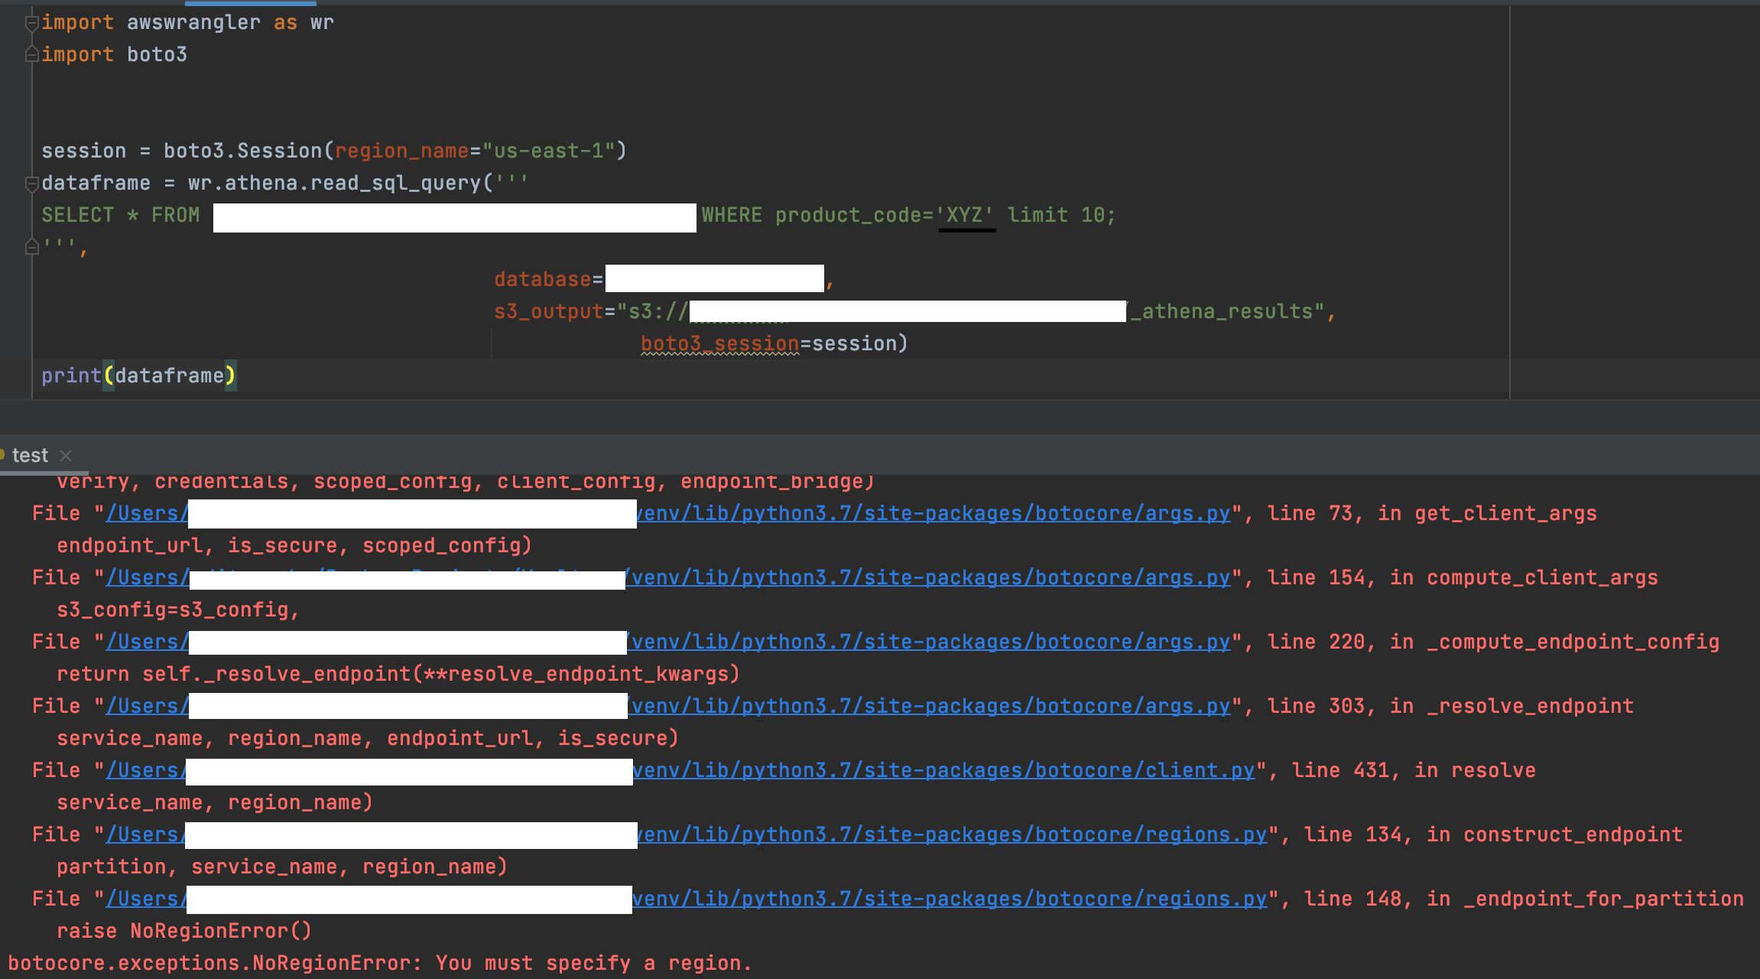Click the region_name parameter hint
This screenshot has width=1760, height=979.
pos(401,150)
